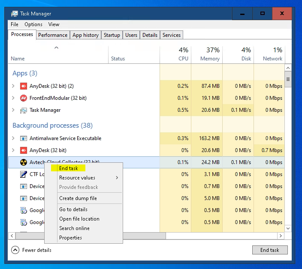This screenshot has width=302, height=269.
Task: Switch to the Details tab
Action: tap(150, 35)
